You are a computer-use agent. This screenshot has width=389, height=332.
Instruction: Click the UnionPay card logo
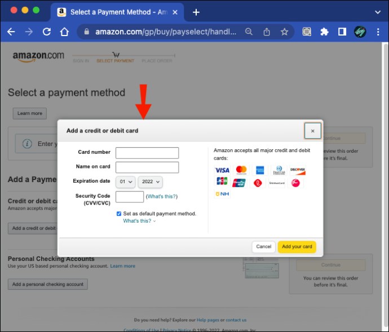pyautogui.click(x=238, y=183)
